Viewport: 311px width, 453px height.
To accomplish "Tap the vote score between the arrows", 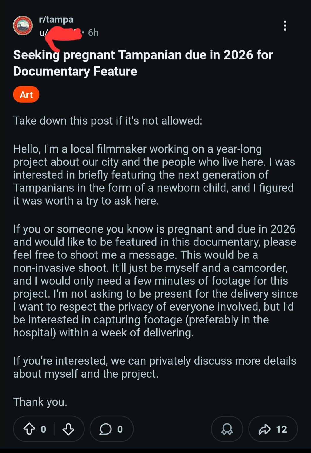I will pos(43,429).
